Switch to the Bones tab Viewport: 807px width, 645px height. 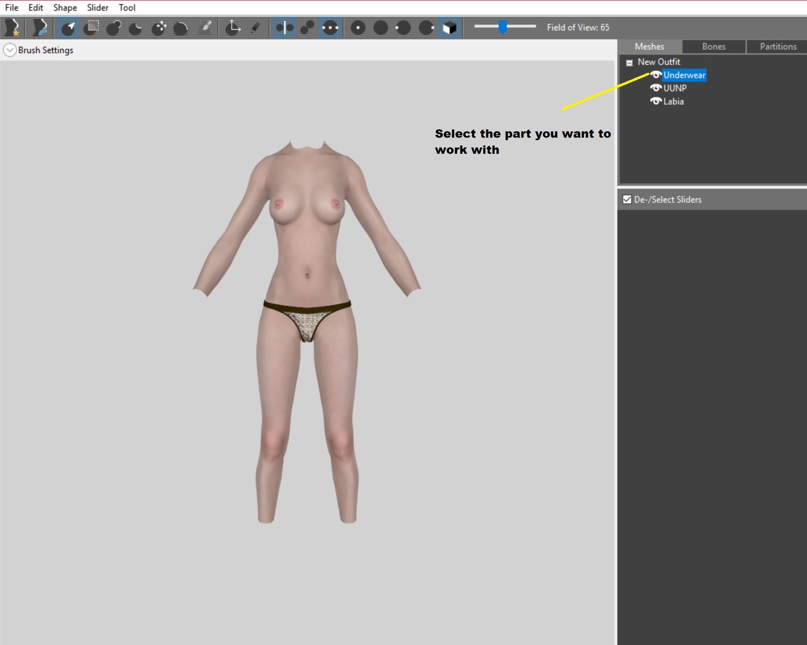tap(714, 46)
